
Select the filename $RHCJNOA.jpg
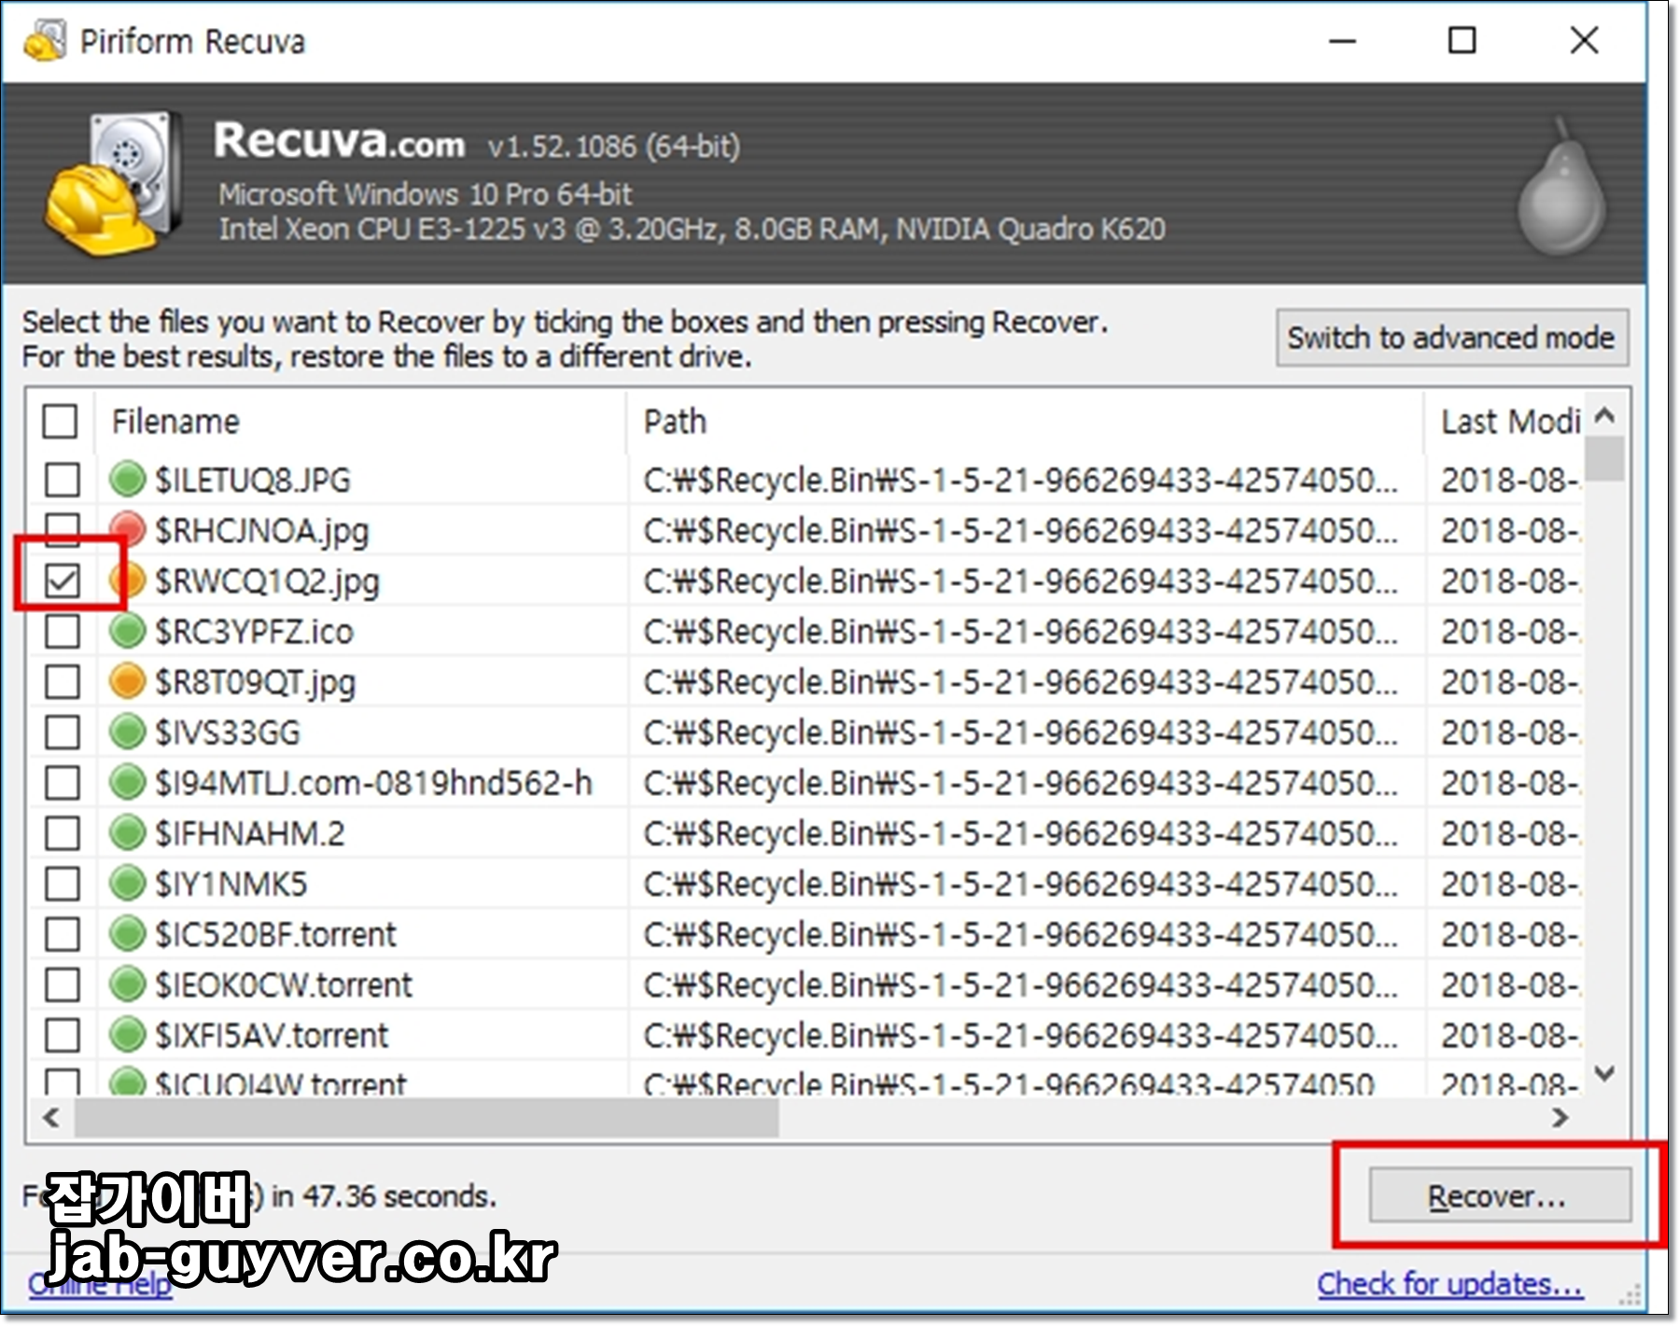tap(261, 531)
